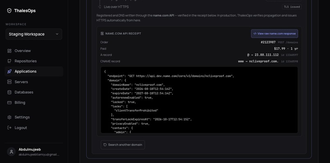The width and height of the screenshot is (330, 163).
Task: Open the Staging Workspace dropdown
Action: click(34, 34)
